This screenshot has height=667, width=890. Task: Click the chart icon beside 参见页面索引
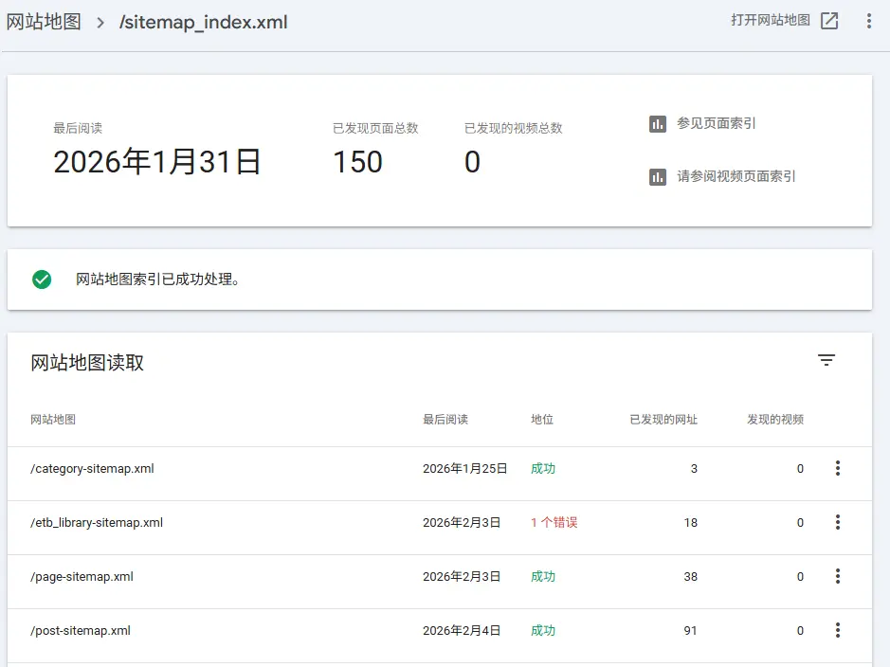click(x=657, y=122)
